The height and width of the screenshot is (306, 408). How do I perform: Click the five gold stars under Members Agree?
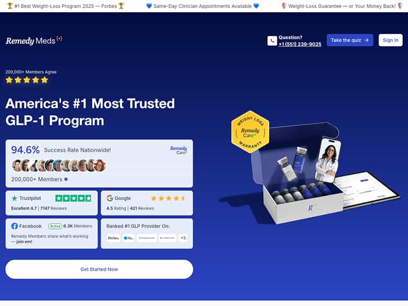pyautogui.click(x=27, y=80)
